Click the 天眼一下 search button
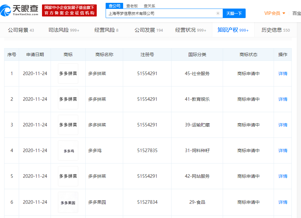 pos(234,13)
